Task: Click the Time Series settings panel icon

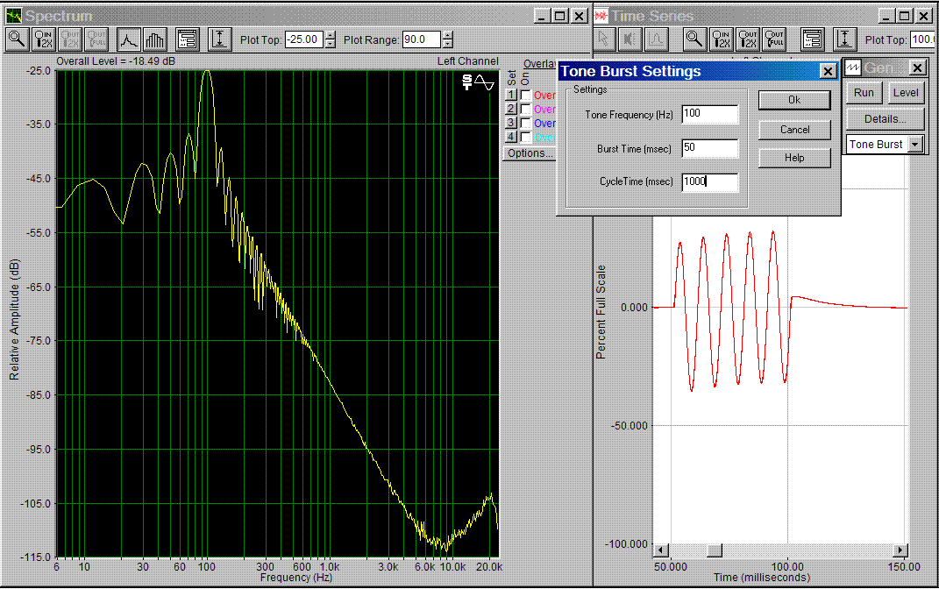Action: (812, 39)
